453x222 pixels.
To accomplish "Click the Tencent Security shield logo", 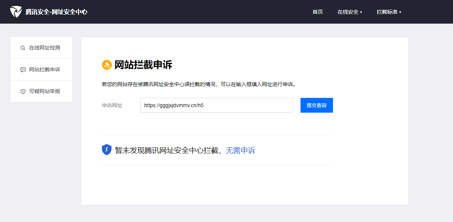I will pos(16,12).
